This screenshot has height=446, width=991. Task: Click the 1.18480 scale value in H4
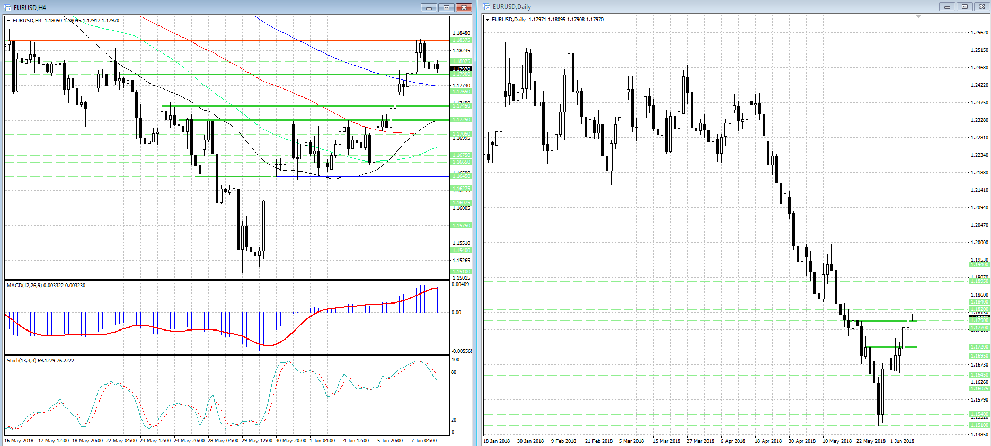click(x=461, y=33)
